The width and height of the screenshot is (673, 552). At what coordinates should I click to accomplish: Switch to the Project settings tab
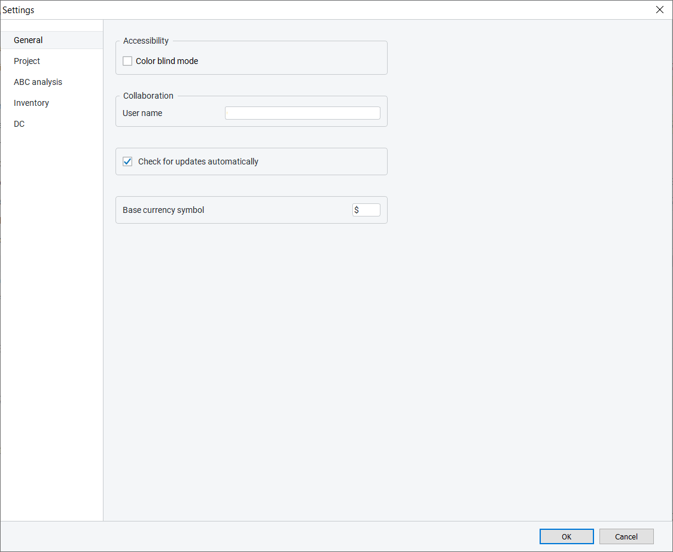[x=27, y=61]
